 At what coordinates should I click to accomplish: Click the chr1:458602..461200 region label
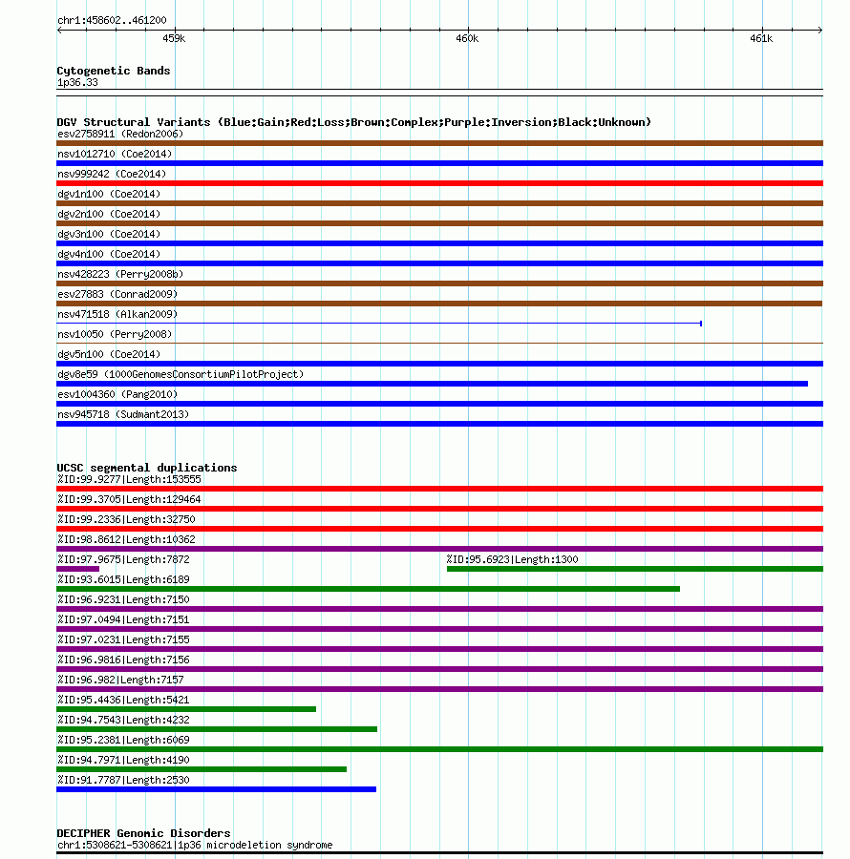click(x=112, y=20)
